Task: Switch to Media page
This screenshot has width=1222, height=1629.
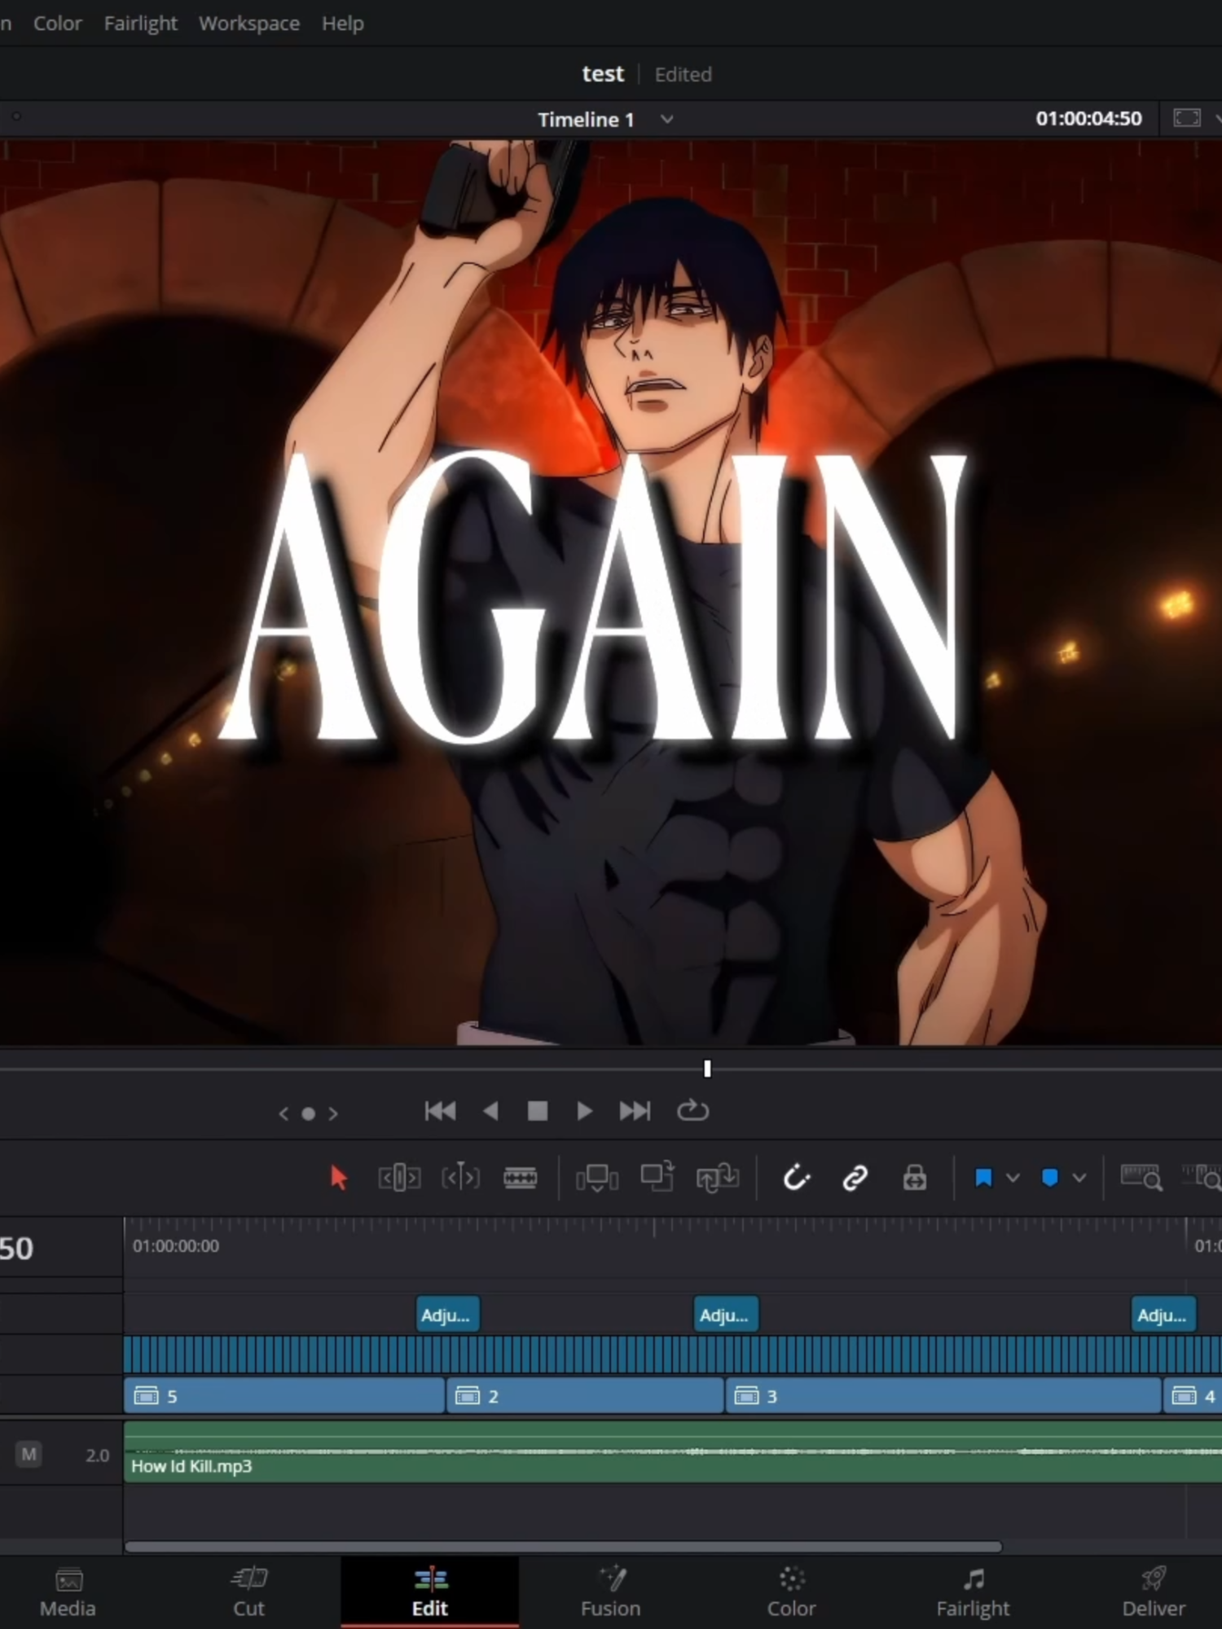Action: pyautogui.click(x=68, y=1594)
